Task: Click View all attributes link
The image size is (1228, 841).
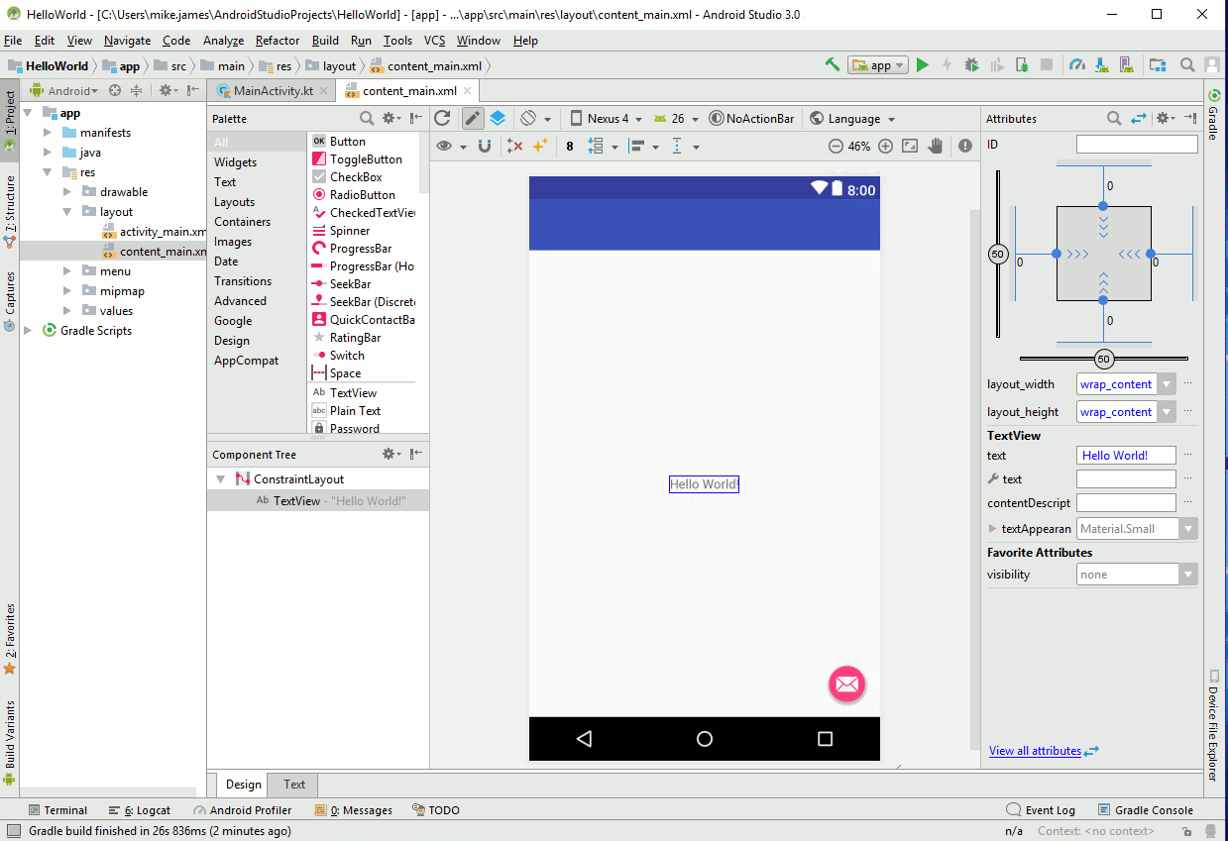Action: 1035,751
